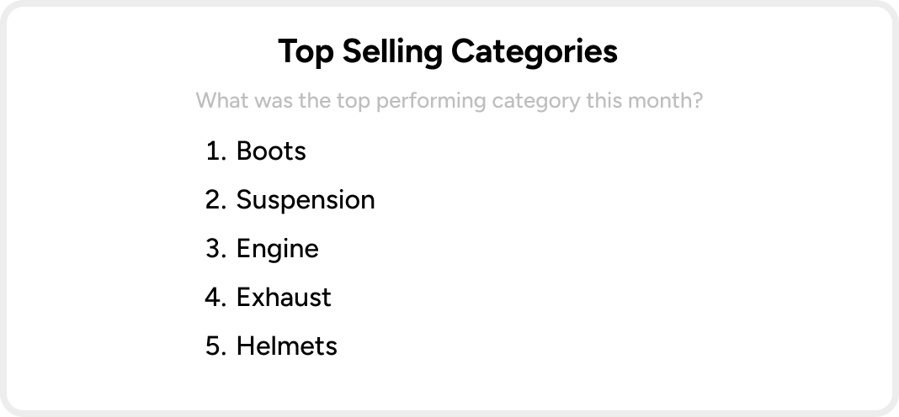The image size is (899, 417).
Task: Click the word top in the gray subtitle
Action: tap(354, 101)
